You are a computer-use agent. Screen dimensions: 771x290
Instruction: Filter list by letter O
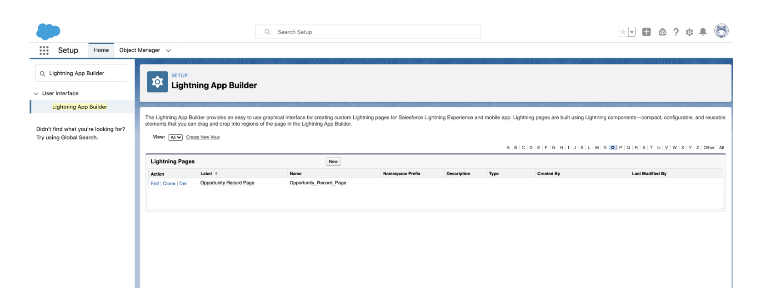pos(613,147)
